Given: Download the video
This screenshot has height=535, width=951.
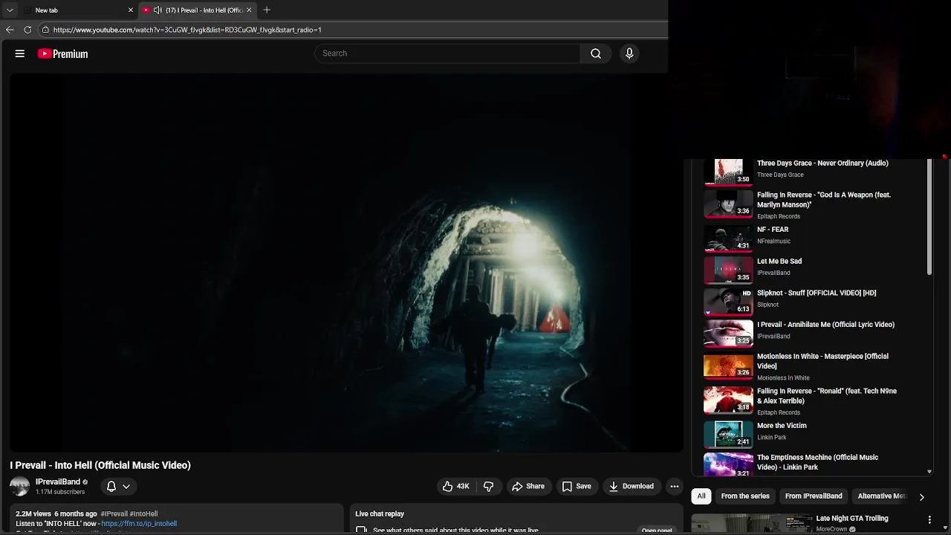Looking at the screenshot, I should coord(631,486).
